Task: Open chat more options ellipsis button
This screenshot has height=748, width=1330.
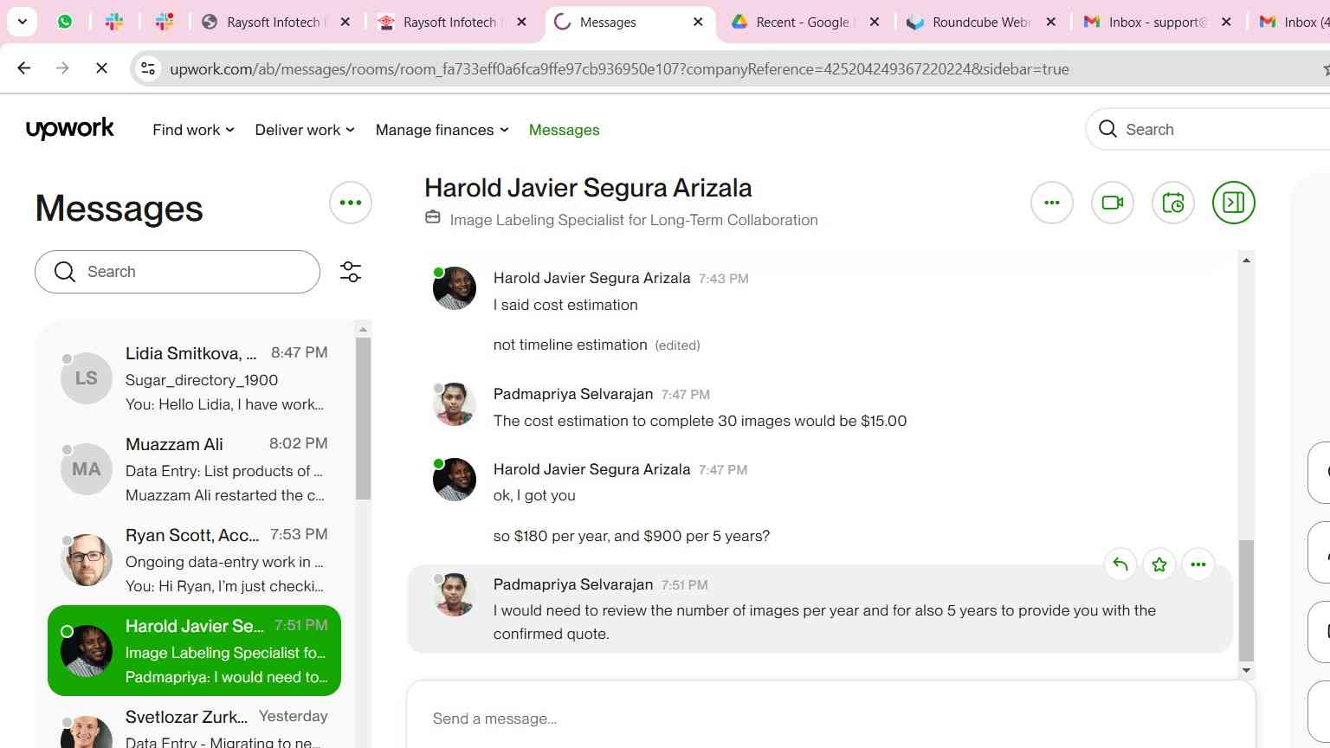Action: coord(1052,203)
